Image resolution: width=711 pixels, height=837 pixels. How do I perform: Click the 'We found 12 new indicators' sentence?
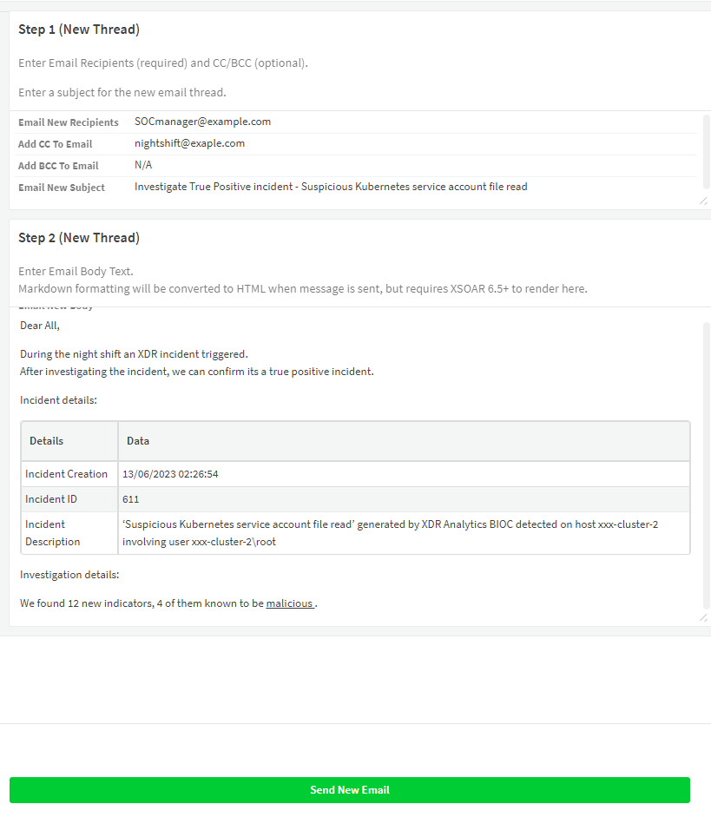[x=168, y=603]
